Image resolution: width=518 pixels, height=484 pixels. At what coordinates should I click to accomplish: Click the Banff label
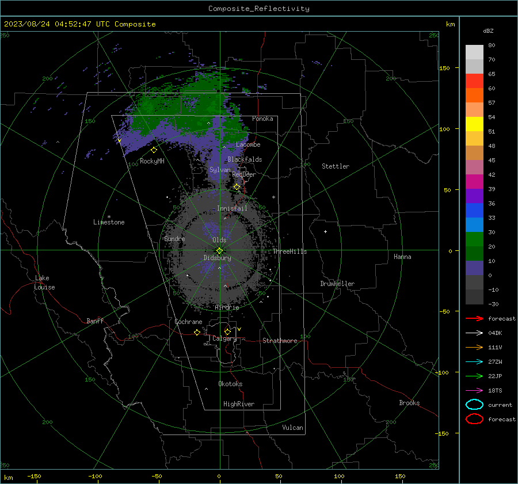(x=95, y=321)
